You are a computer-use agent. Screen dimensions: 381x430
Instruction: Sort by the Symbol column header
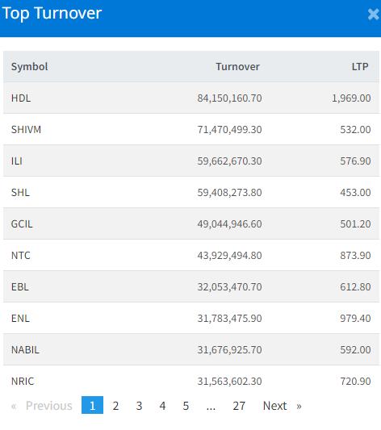29,67
